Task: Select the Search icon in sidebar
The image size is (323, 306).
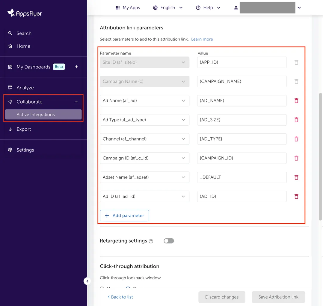Action: 10,33
